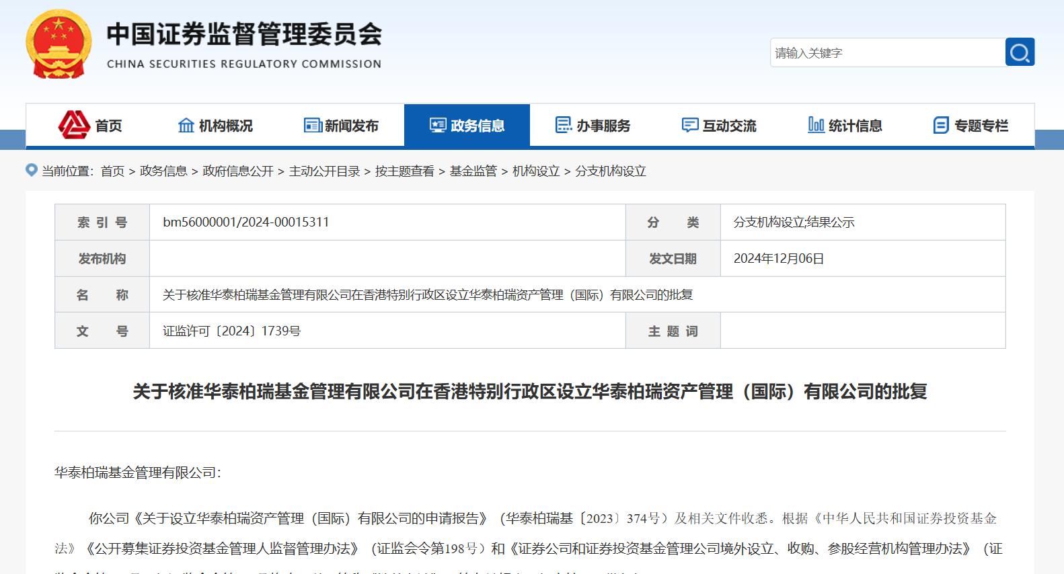
Task: Click the red CSRC logo beside 首页
Action: tap(74, 124)
